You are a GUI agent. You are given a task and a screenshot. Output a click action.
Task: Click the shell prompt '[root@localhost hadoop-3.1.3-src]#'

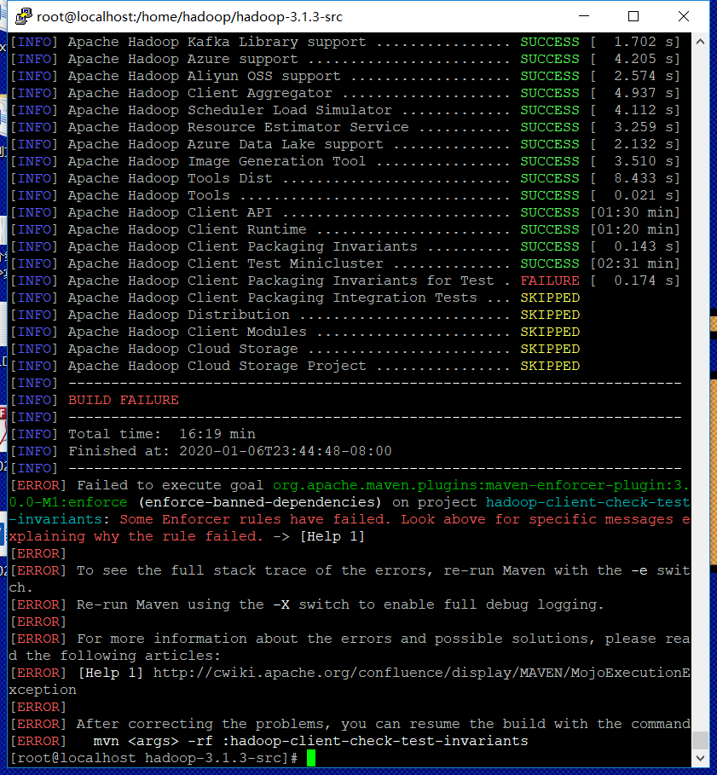[153, 758]
